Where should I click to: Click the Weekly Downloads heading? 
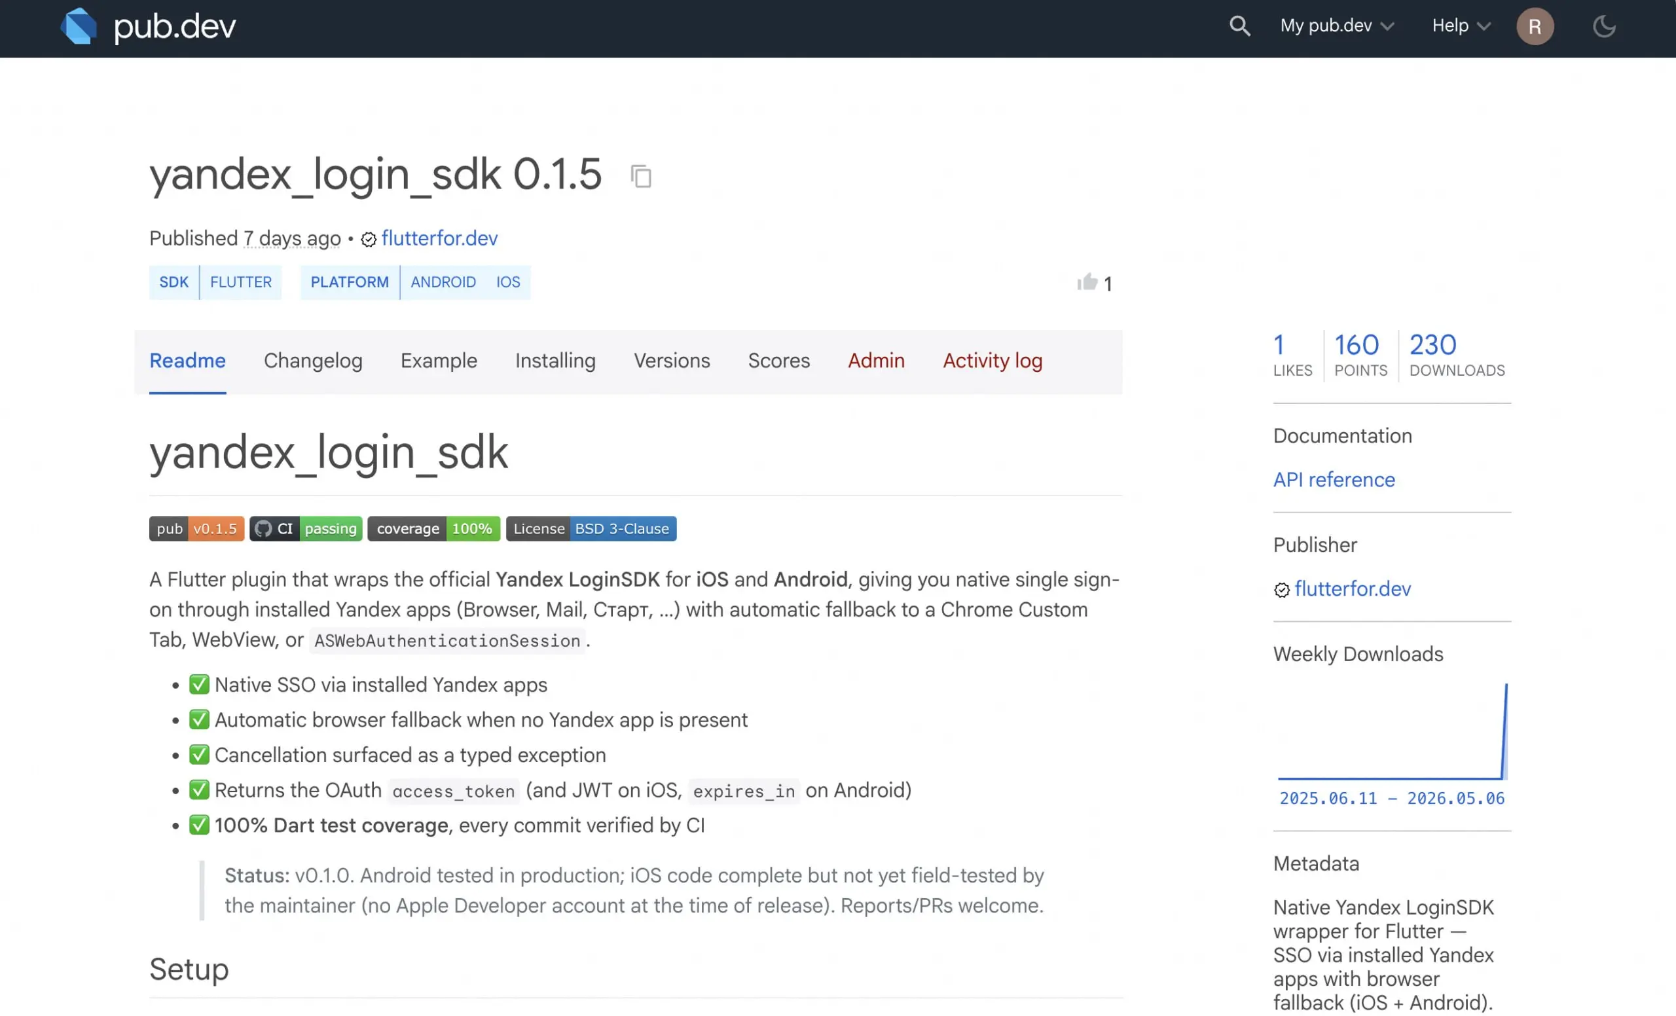(x=1358, y=654)
